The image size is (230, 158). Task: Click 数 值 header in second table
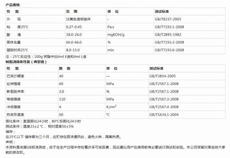(x=65, y=68)
